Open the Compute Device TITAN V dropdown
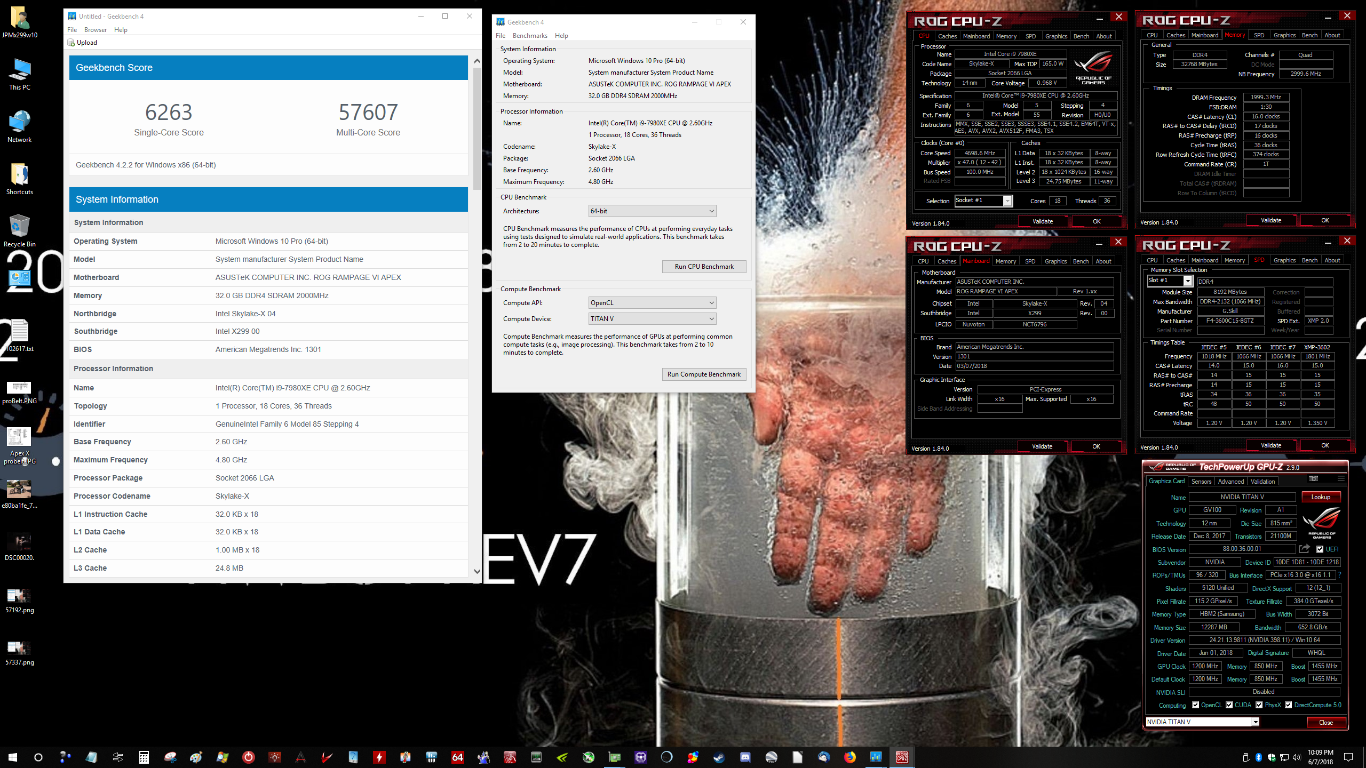 (x=652, y=319)
